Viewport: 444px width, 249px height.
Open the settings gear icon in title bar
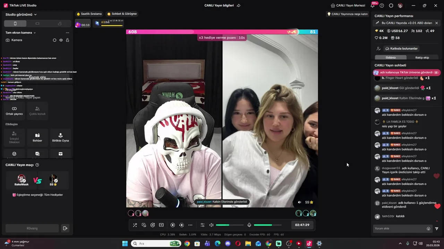[391, 6]
